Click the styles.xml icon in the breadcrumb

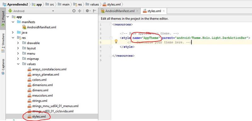[104, 4]
